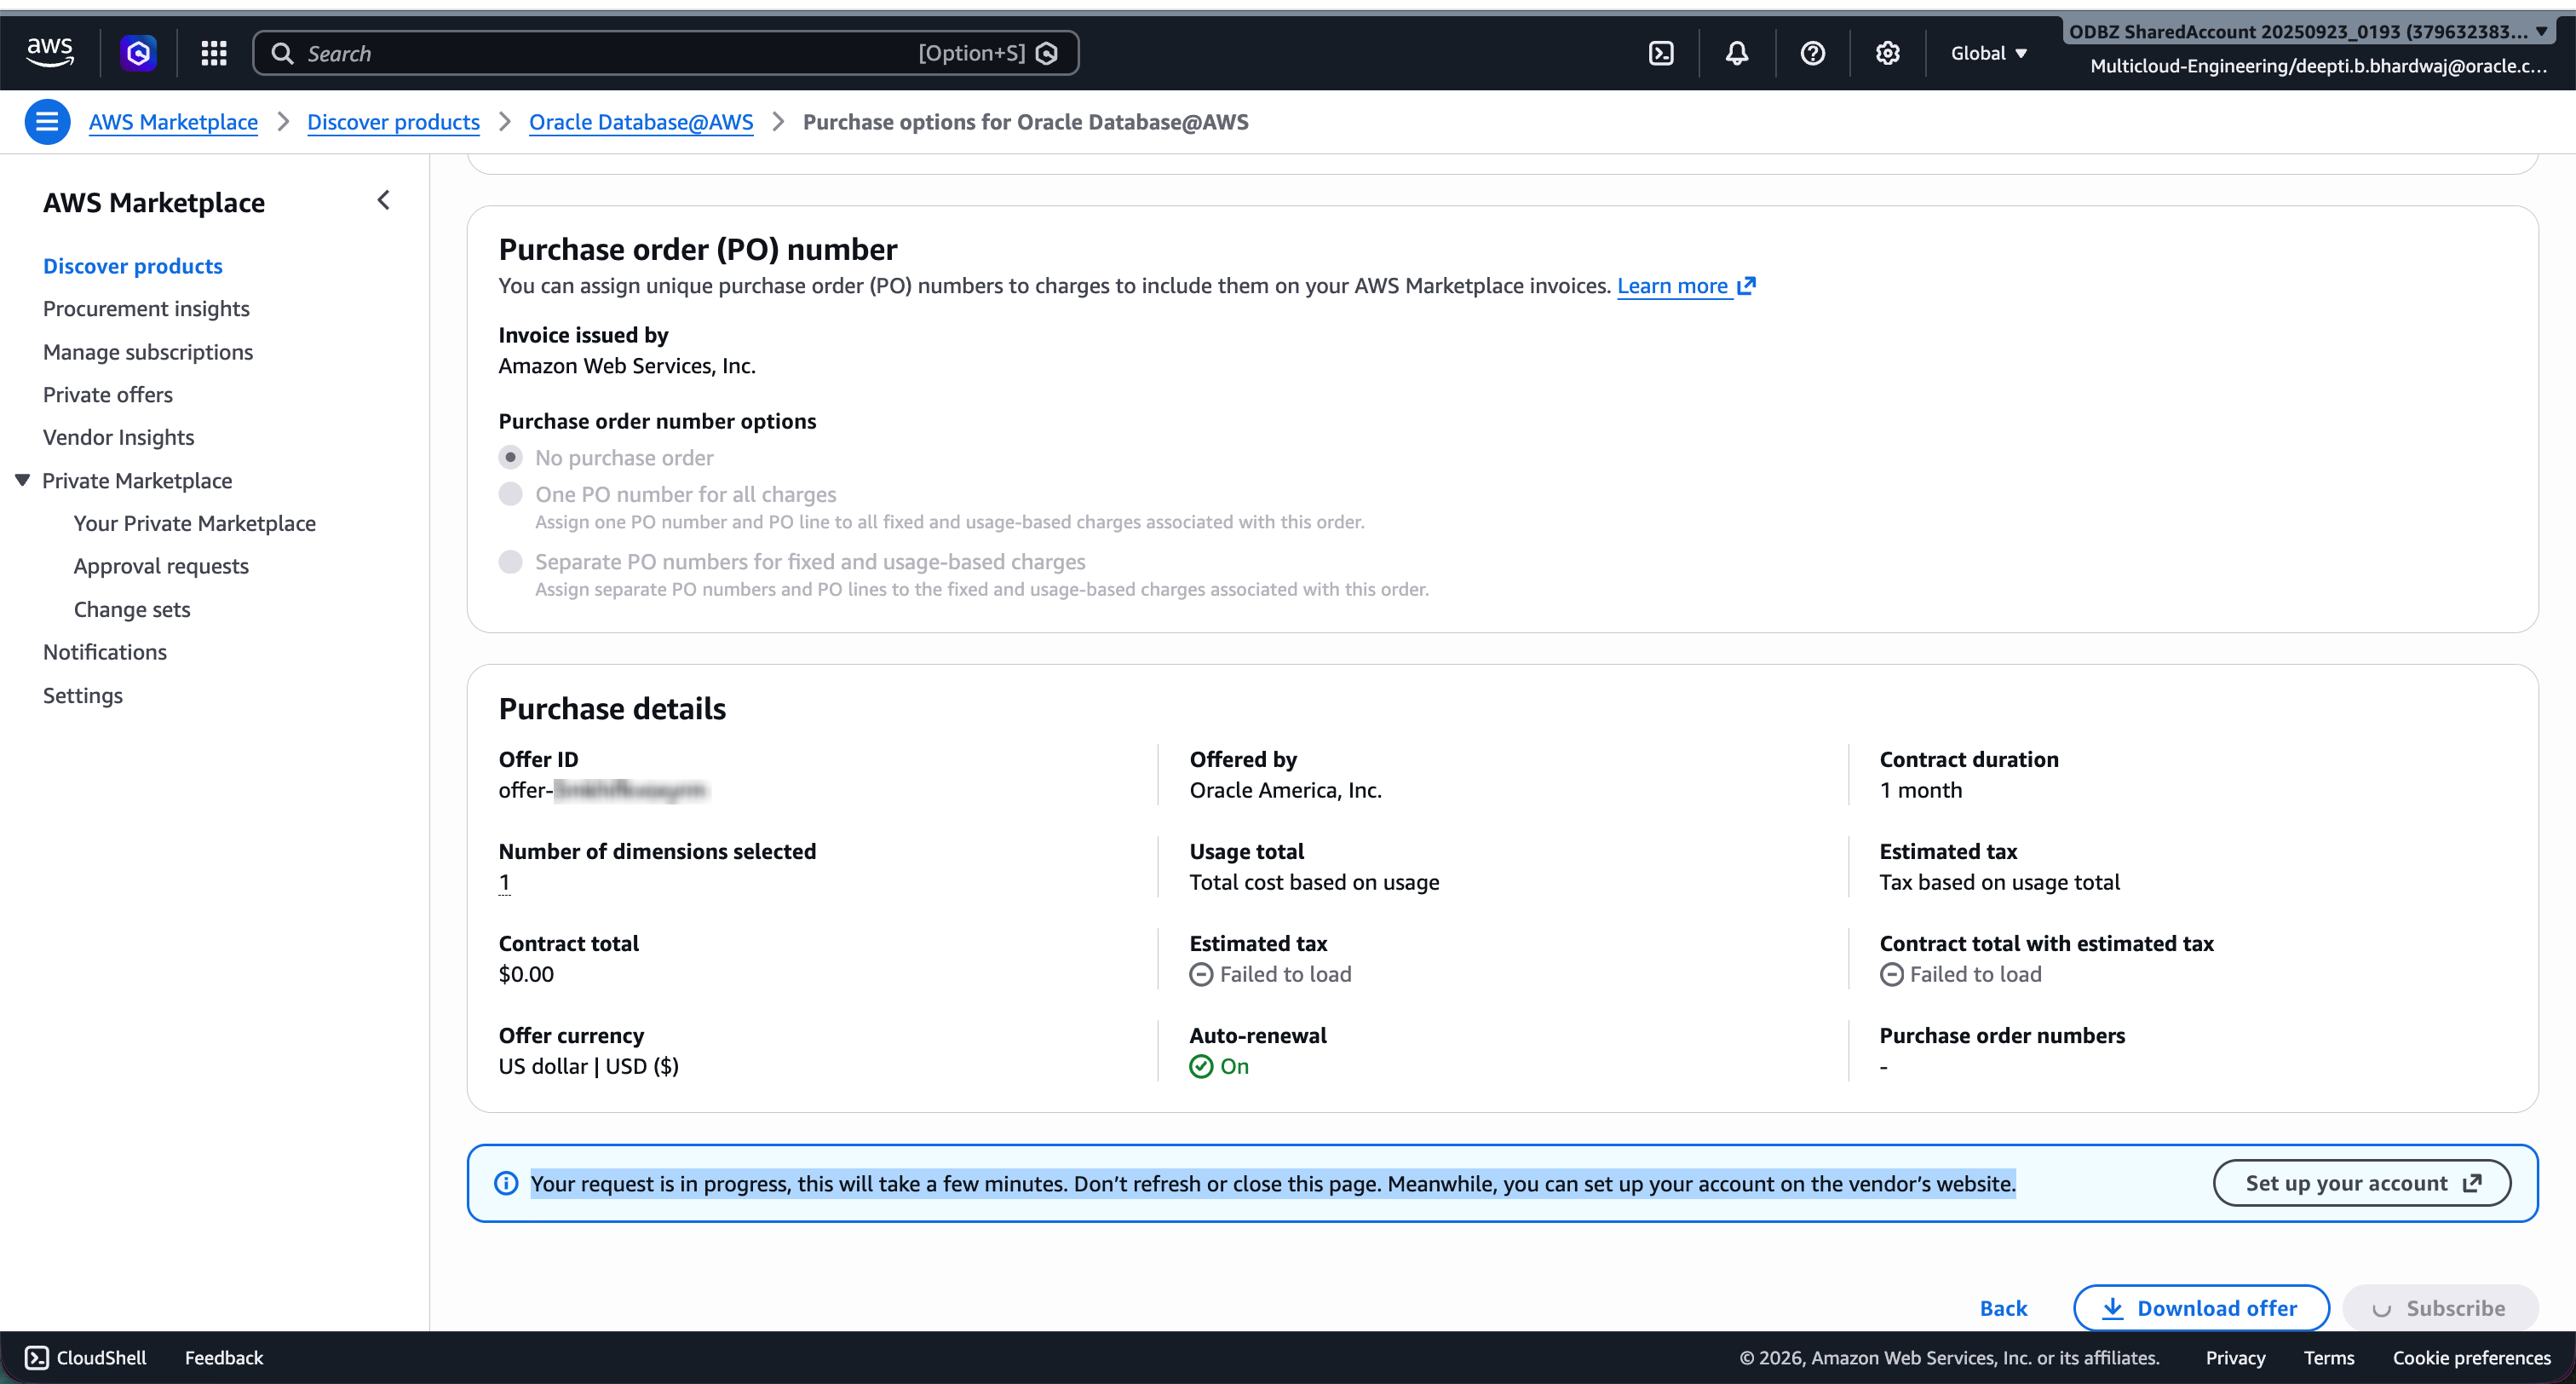Screen dimensions: 2576x1384
Task: Open Procurement insights
Action: (x=146, y=309)
